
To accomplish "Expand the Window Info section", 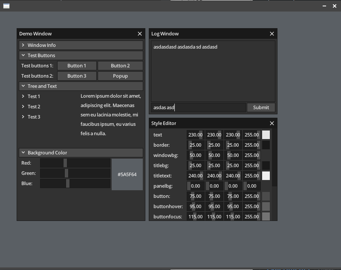I will [81, 45].
